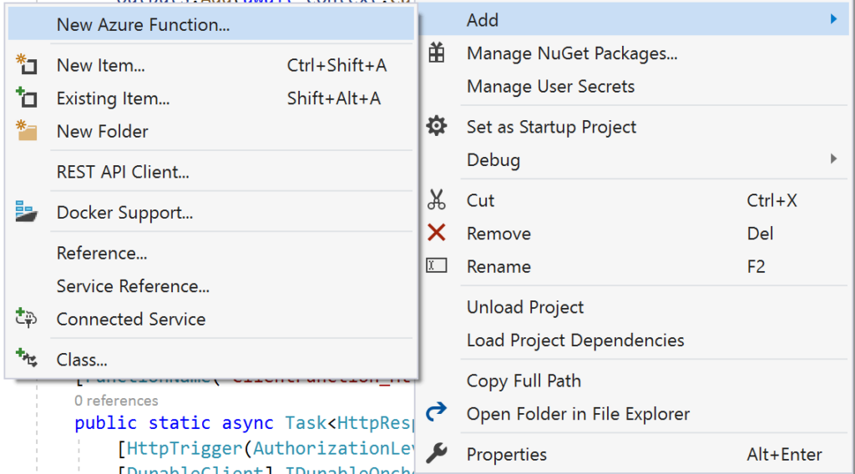Choose New Folder from Add submenu

coord(211,131)
